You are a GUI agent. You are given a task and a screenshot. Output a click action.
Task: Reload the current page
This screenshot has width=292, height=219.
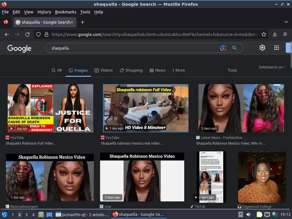27,35
